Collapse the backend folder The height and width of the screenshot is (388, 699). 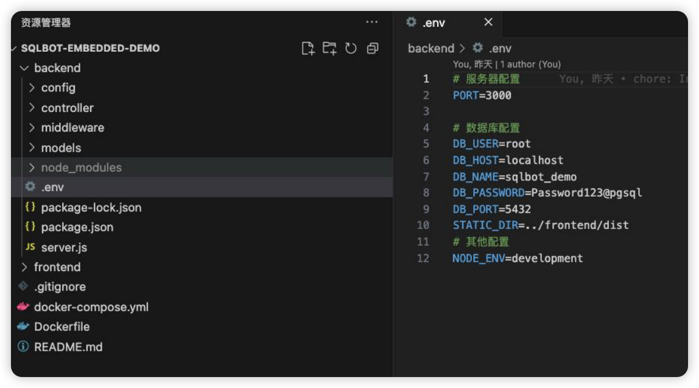(x=57, y=68)
